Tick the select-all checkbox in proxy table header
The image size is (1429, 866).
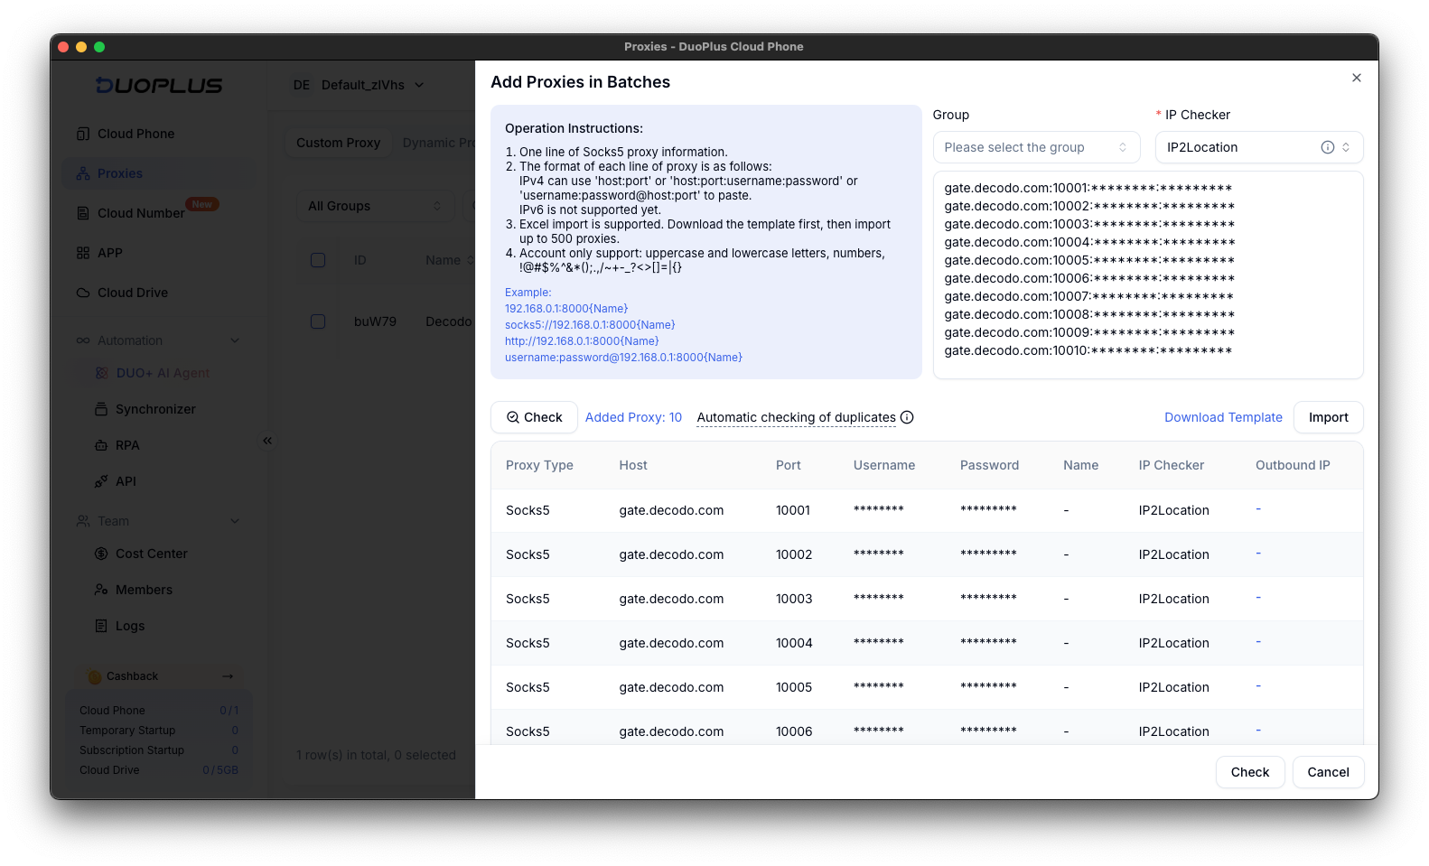(318, 260)
